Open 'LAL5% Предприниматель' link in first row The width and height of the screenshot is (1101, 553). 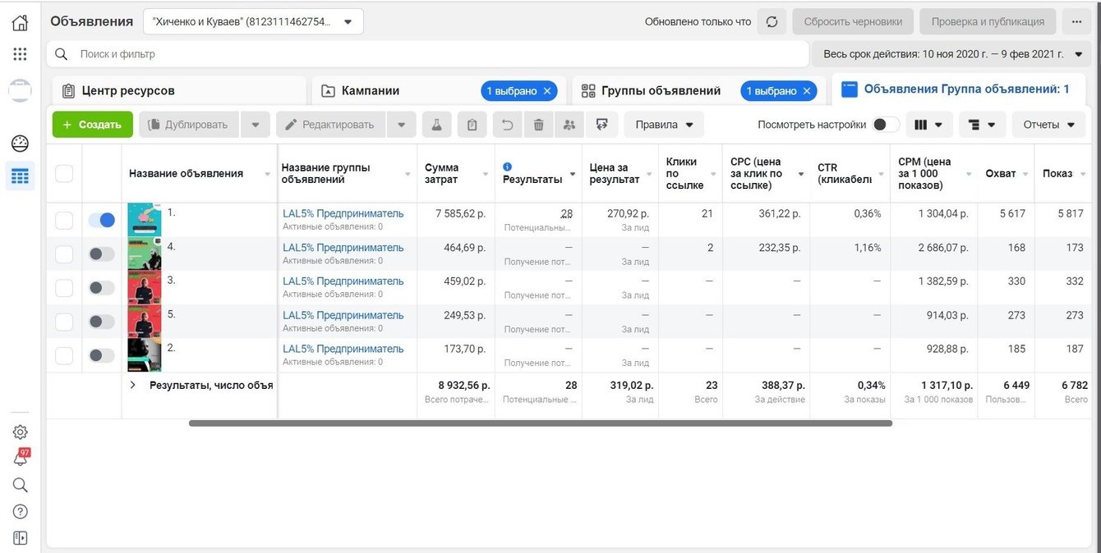(343, 213)
